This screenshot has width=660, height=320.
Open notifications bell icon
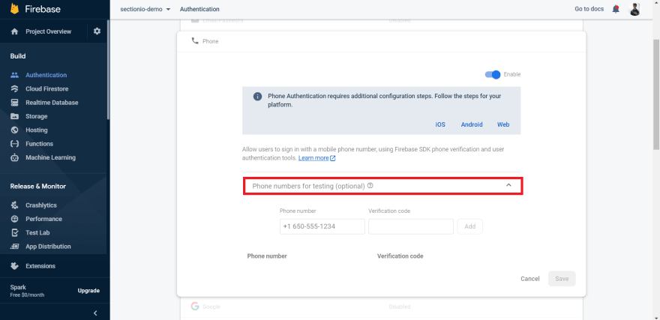tap(616, 9)
